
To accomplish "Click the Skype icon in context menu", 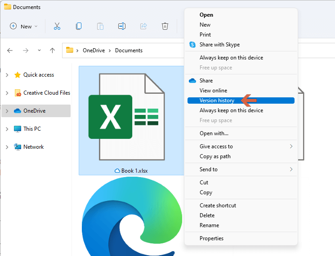I will coord(192,45).
